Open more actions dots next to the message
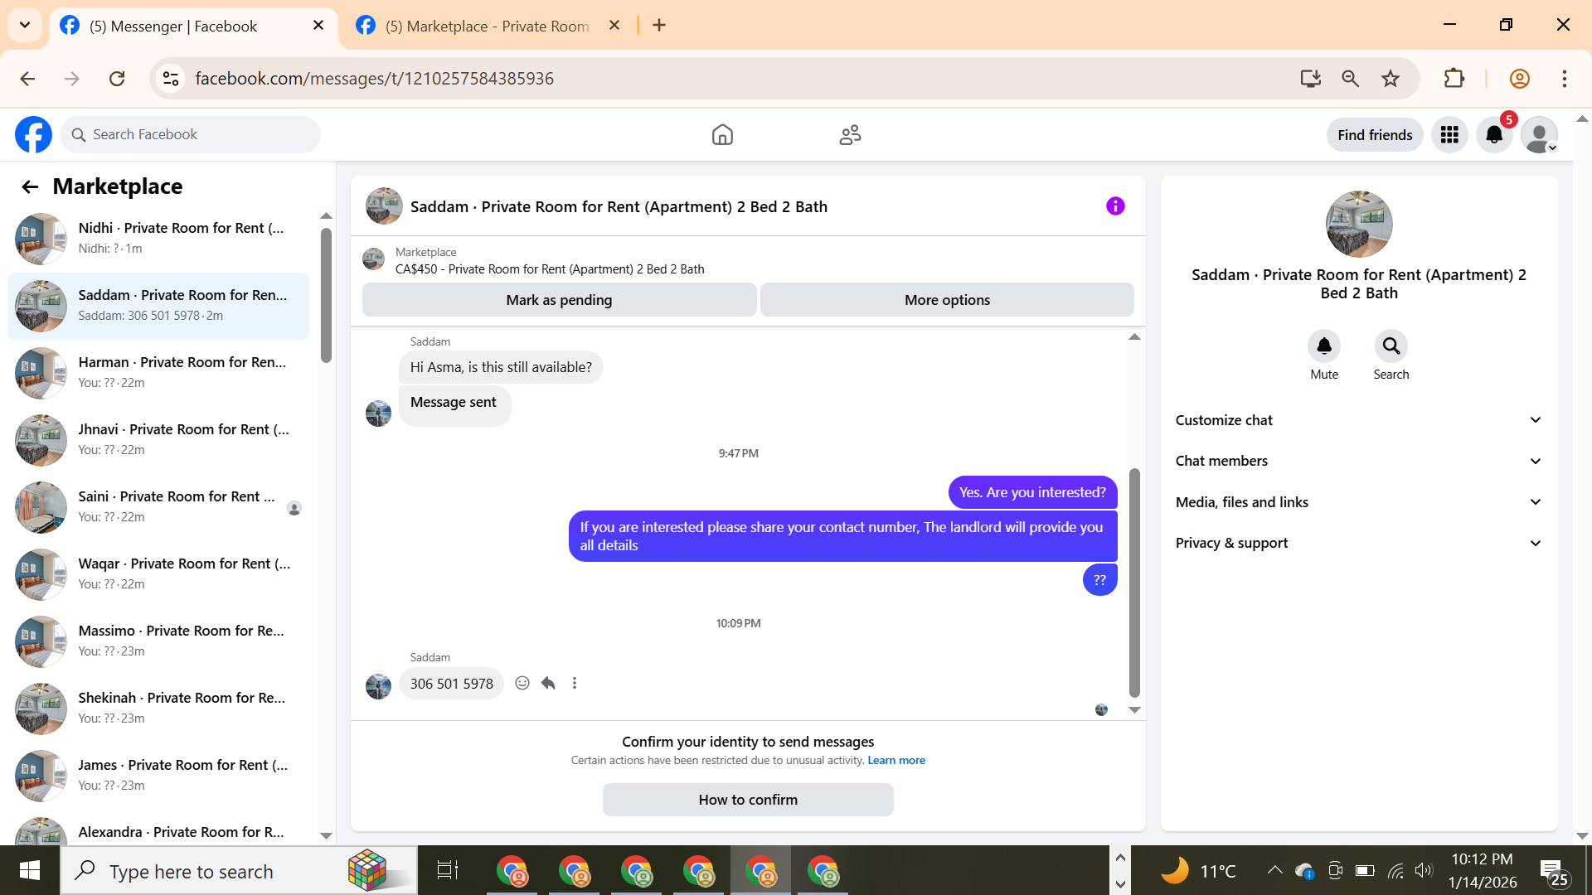The image size is (1592, 895). tap(575, 683)
